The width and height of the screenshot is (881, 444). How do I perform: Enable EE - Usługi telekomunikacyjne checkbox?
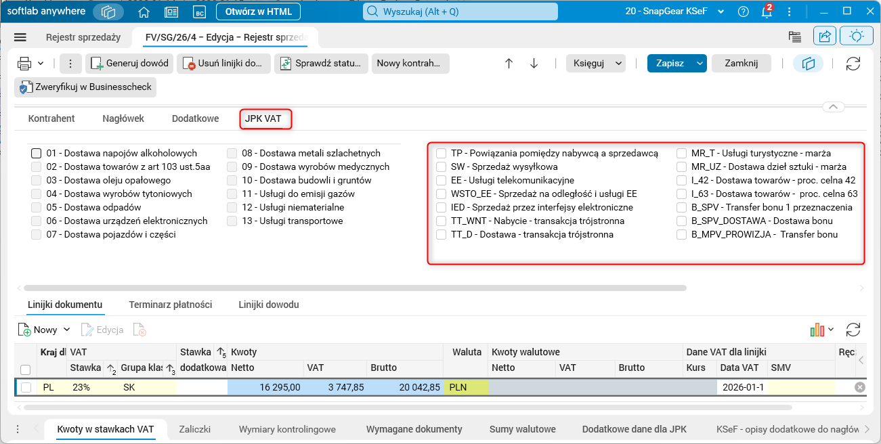coord(442,180)
